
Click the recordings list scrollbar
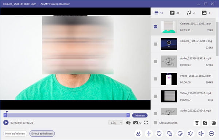click(x=217, y=39)
